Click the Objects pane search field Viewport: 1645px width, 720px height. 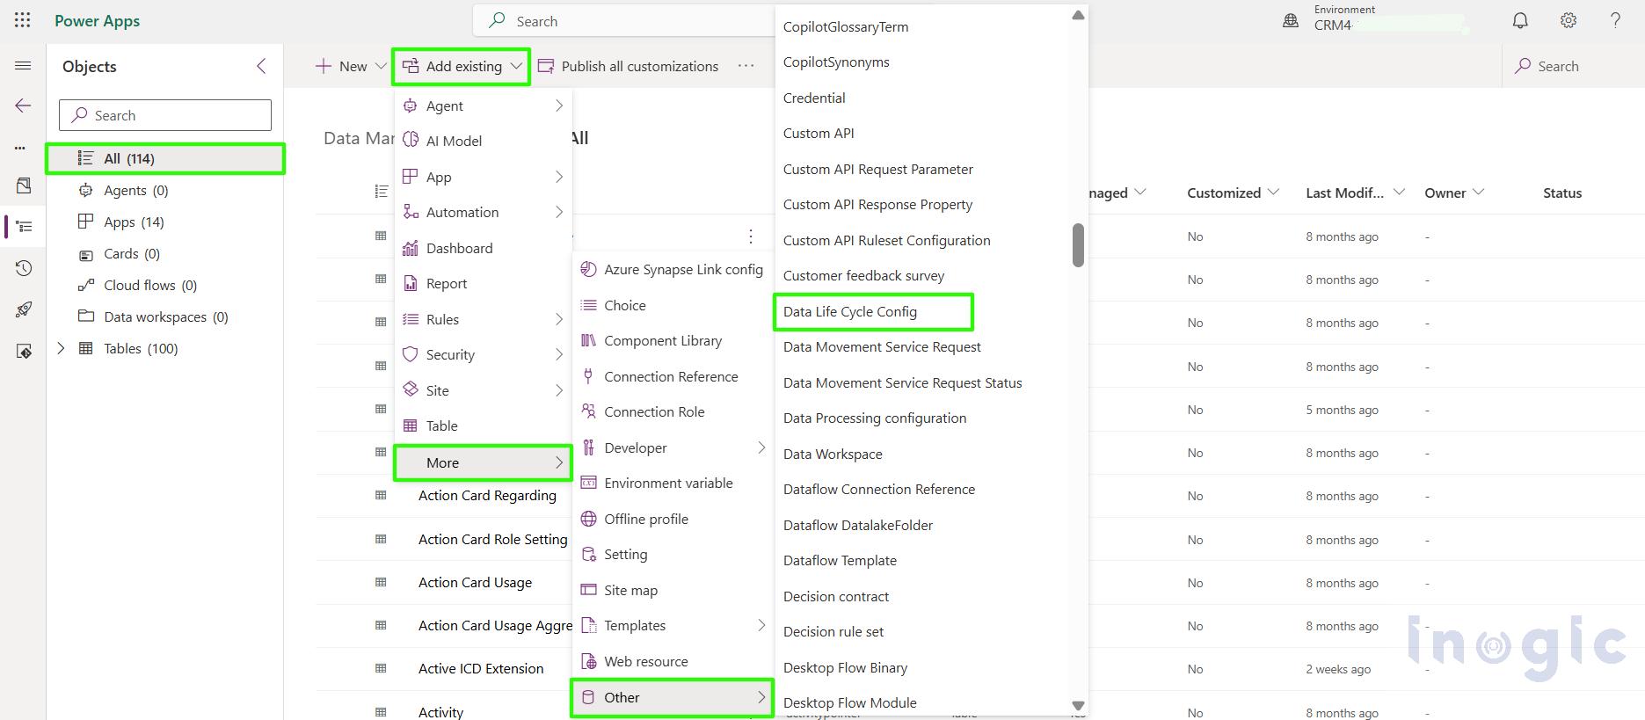(165, 115)
